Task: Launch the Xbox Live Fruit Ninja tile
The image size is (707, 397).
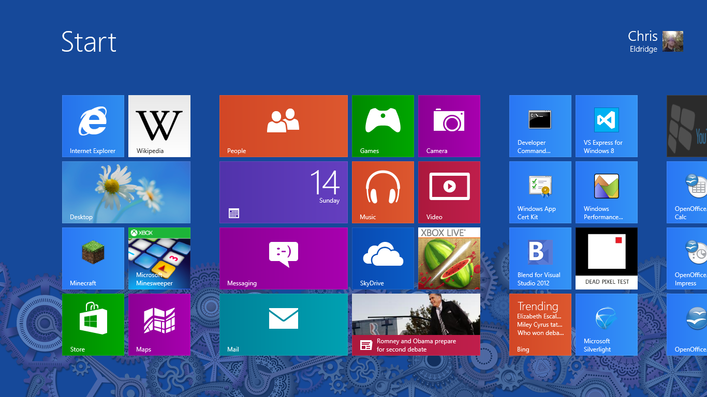Action: pos(449,258)
